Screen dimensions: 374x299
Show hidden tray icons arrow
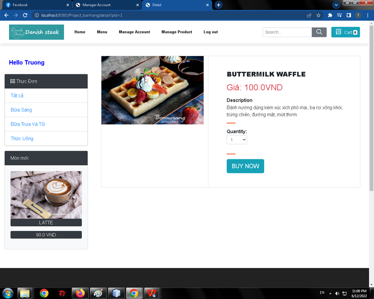330,293
